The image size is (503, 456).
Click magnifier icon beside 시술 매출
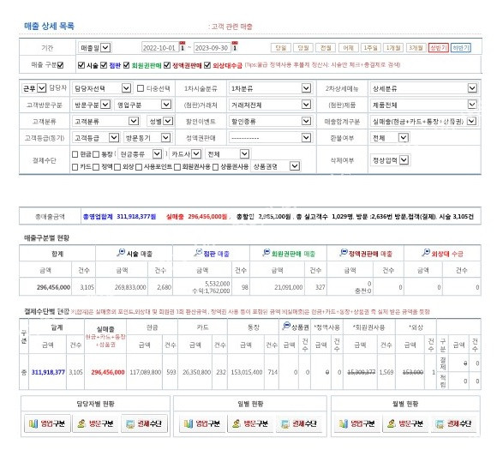click(x=121, y=253)
